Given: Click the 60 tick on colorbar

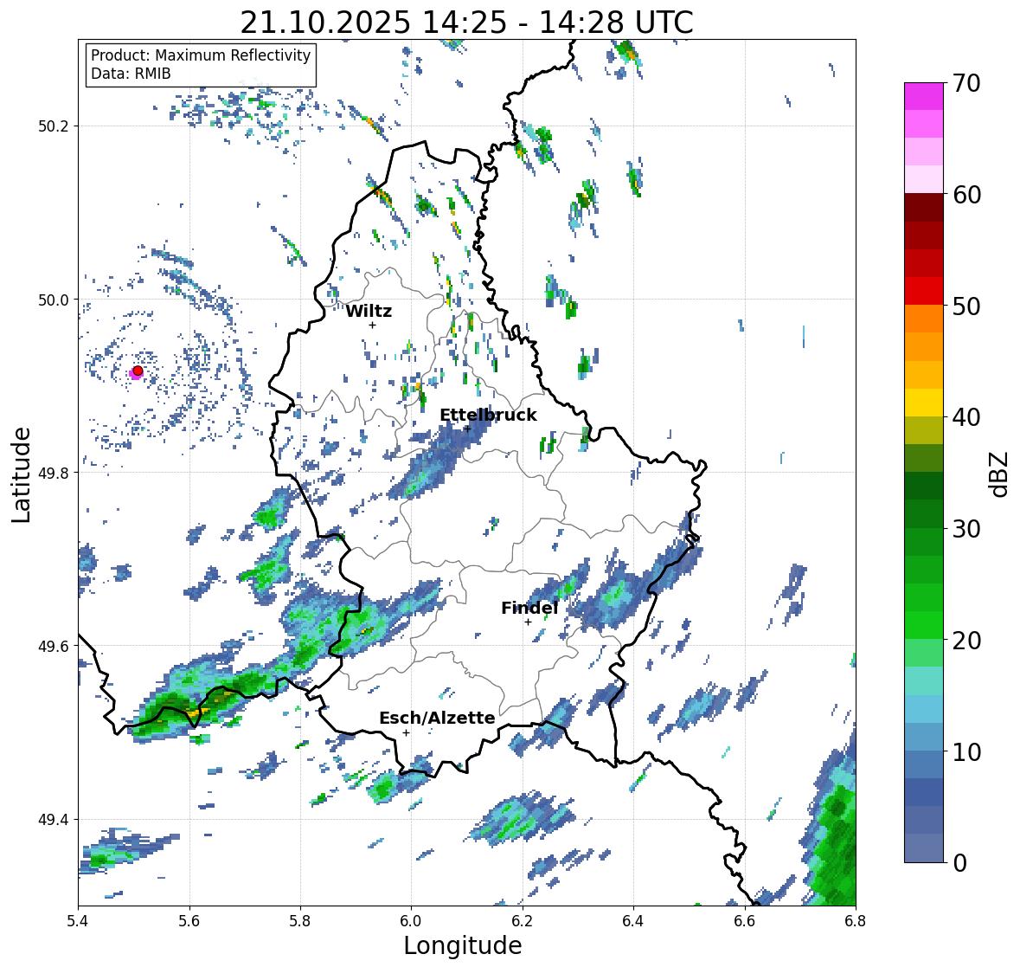Looking at the screenshot, I should pos(966,195).
